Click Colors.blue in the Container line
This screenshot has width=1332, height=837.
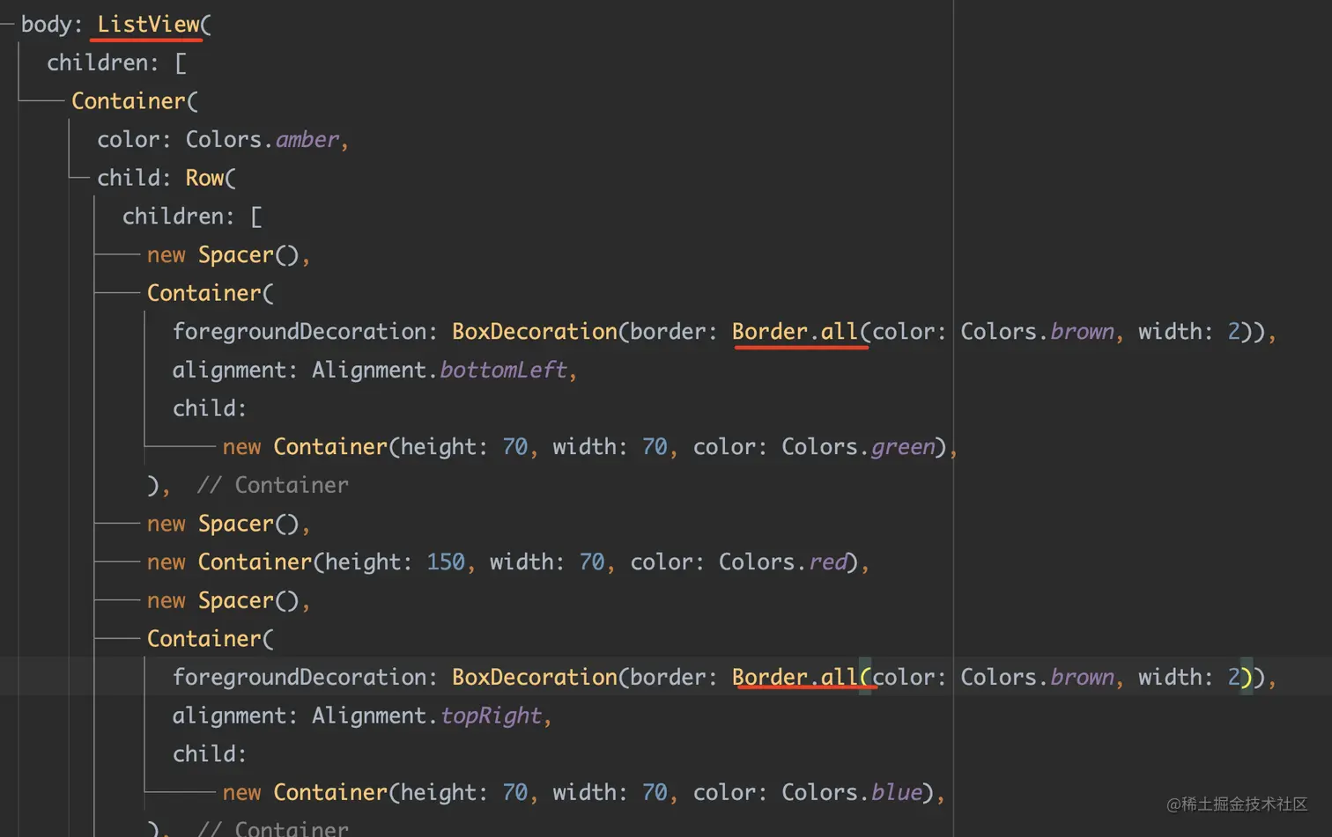point(851,792)
